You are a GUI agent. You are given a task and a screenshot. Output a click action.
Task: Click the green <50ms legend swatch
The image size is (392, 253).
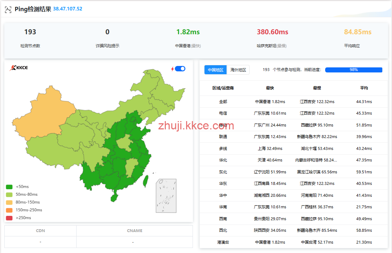(9, 187)
